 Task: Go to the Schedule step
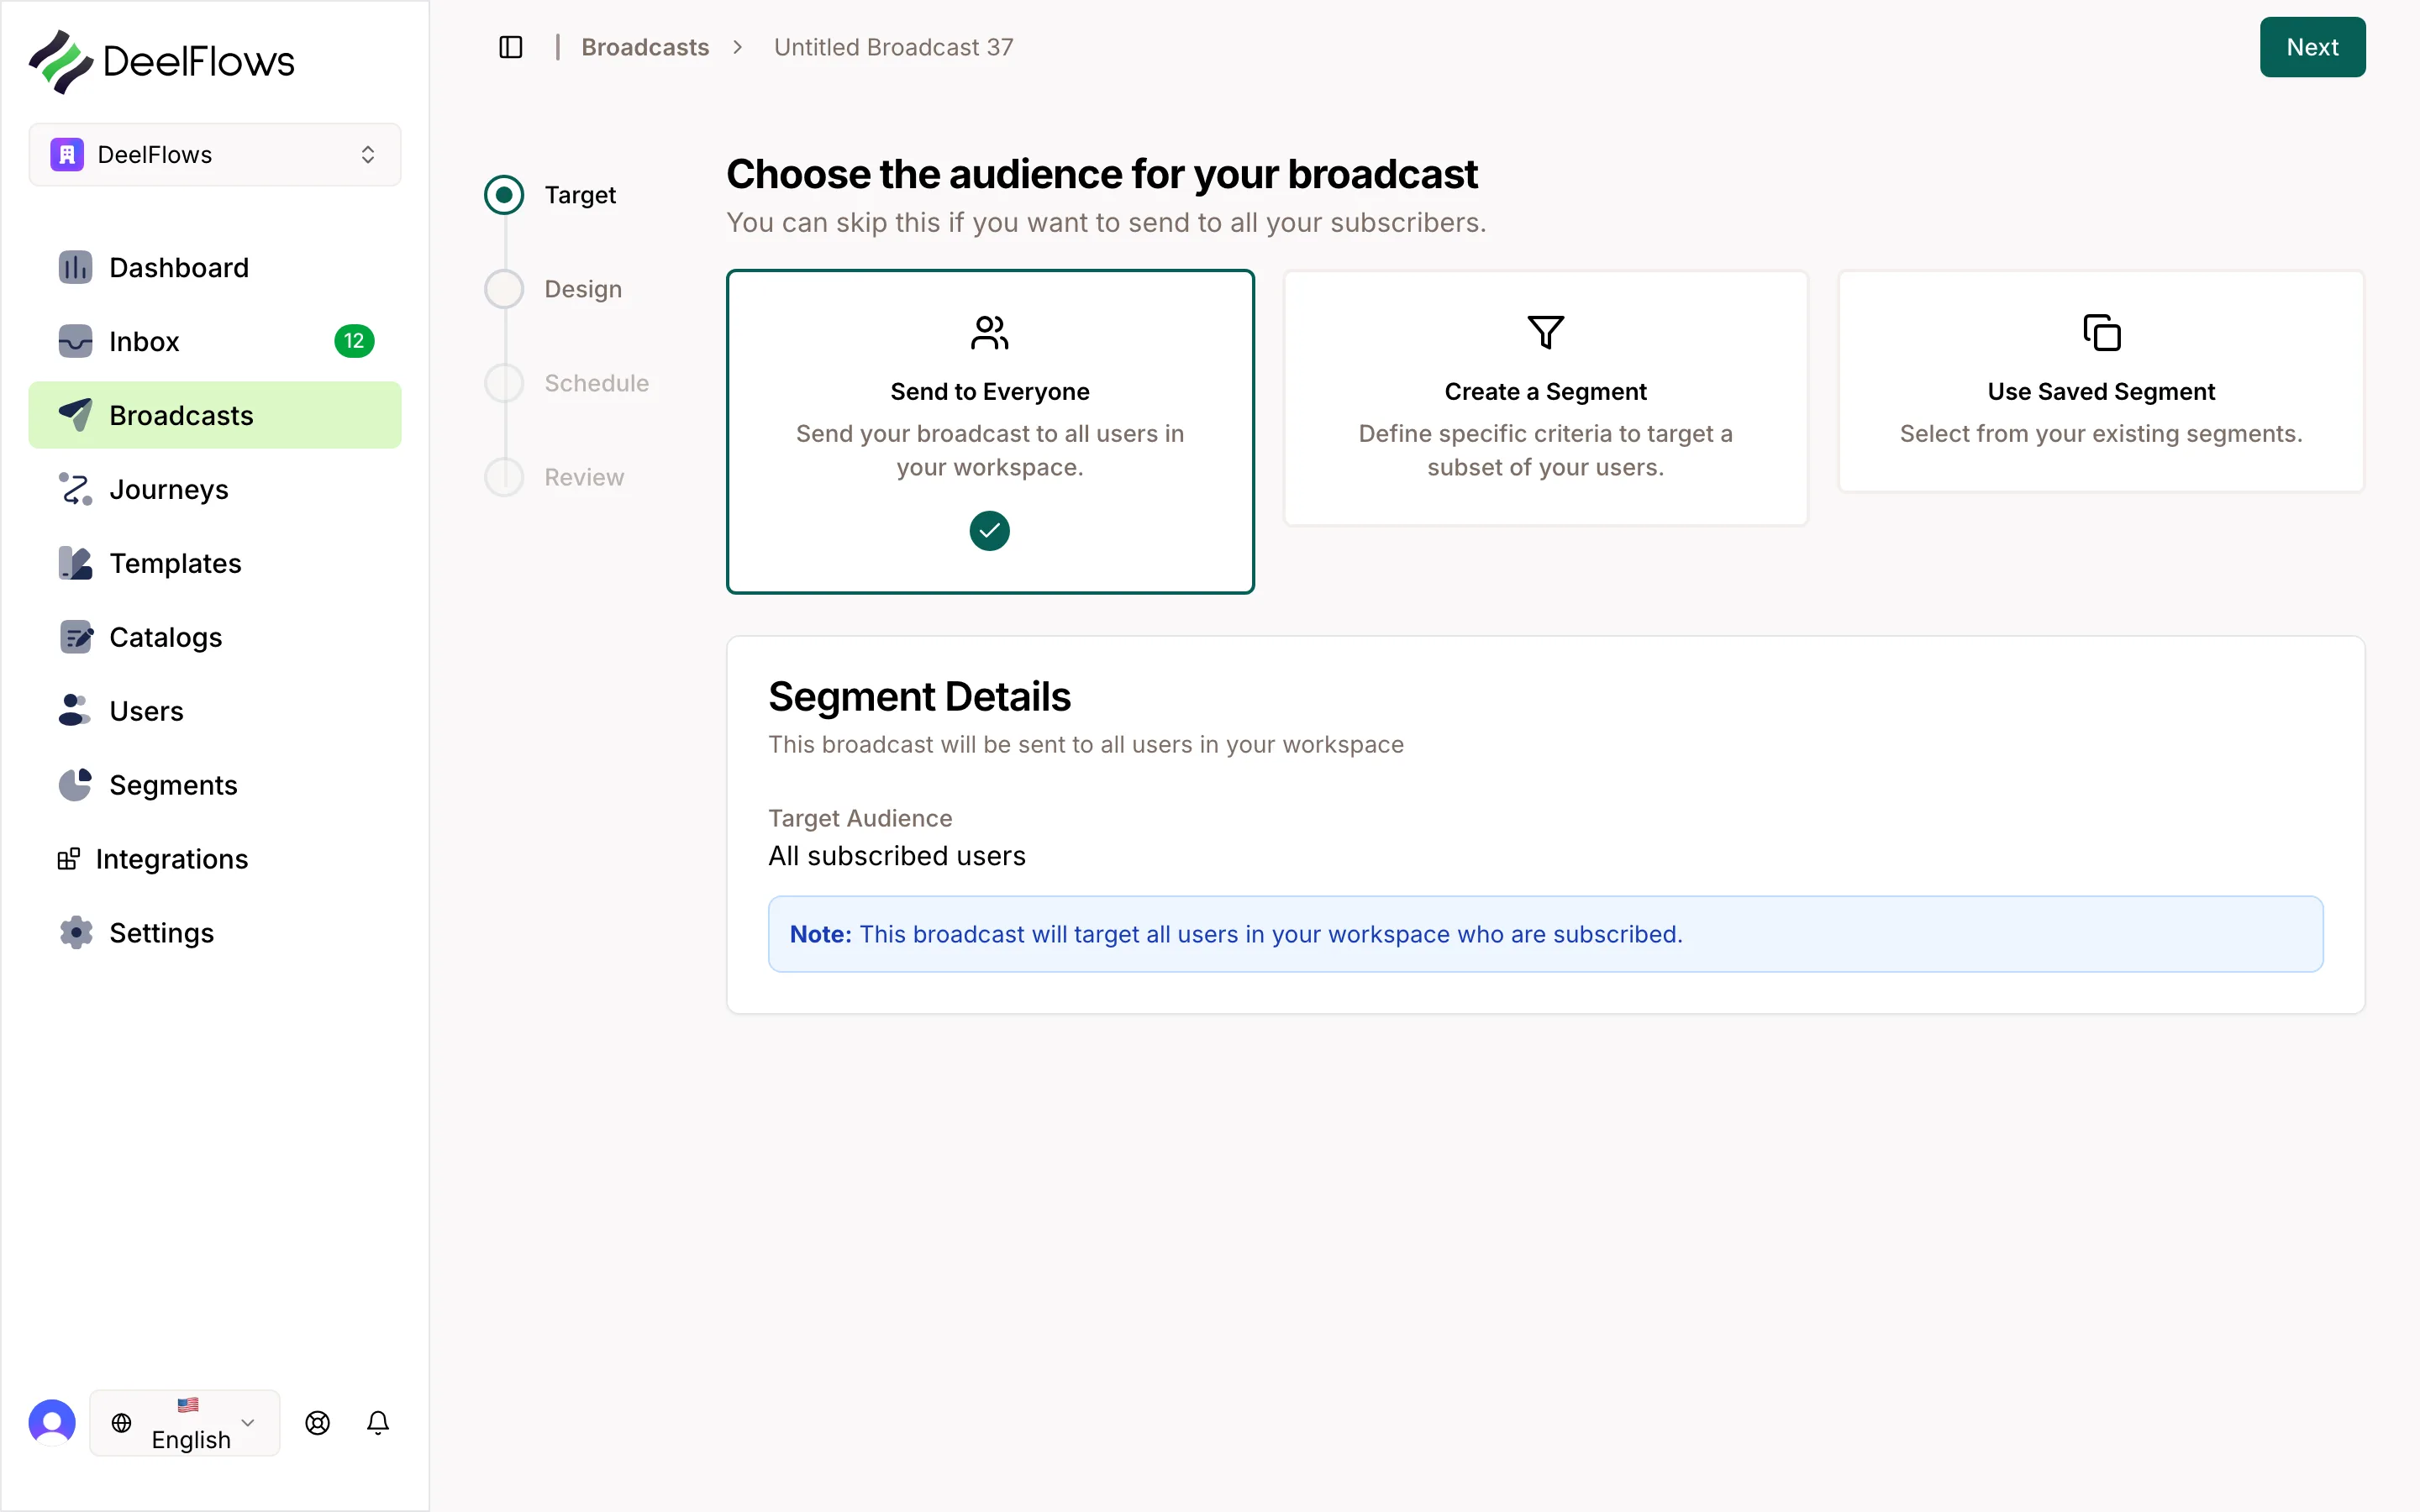(567, 383)
